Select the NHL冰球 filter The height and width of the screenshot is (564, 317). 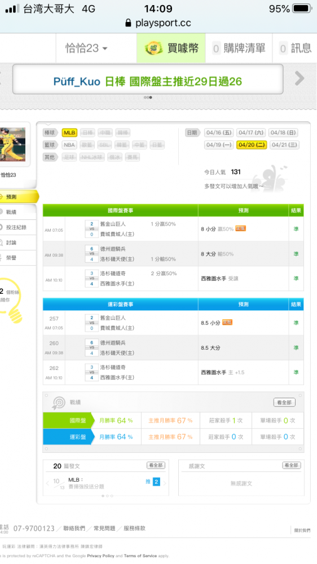(92, 157)
